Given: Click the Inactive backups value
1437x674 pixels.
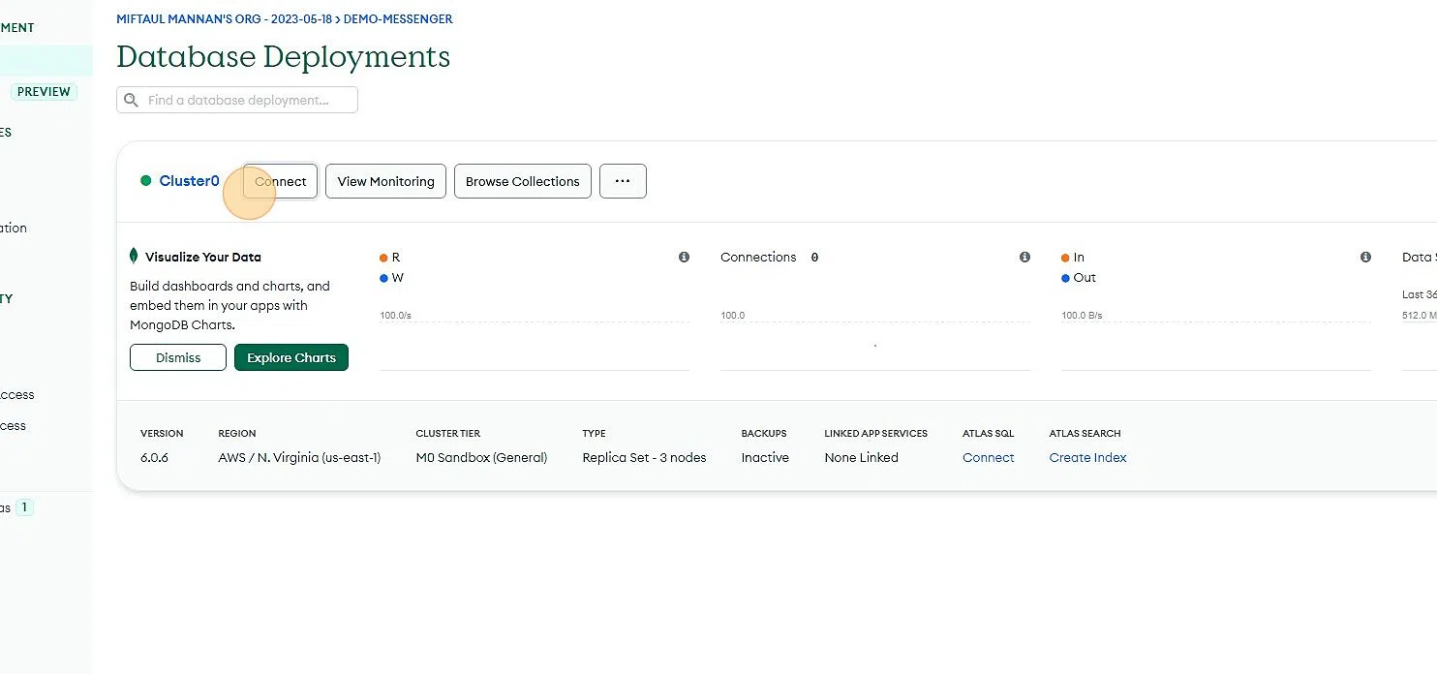Looking at the screenshot, I should coord(765,457).
